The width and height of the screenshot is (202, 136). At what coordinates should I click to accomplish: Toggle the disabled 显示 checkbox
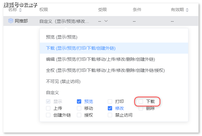point(48,101)
